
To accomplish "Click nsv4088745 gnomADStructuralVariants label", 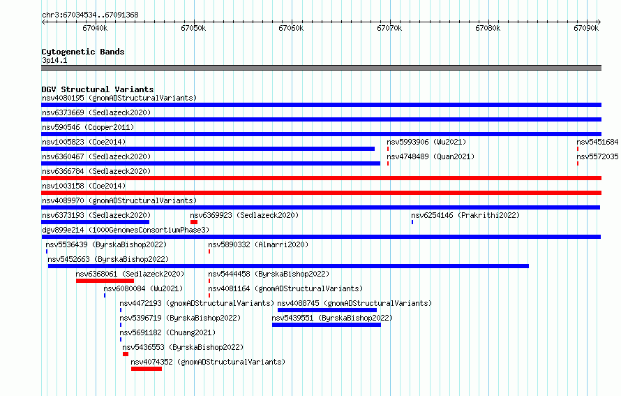I will [354, 303].
